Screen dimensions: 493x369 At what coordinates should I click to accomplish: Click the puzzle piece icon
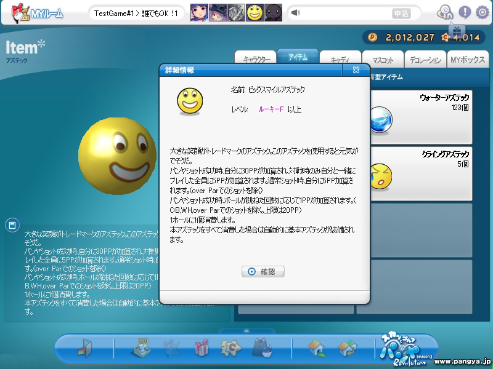click(x=231, y=349)
